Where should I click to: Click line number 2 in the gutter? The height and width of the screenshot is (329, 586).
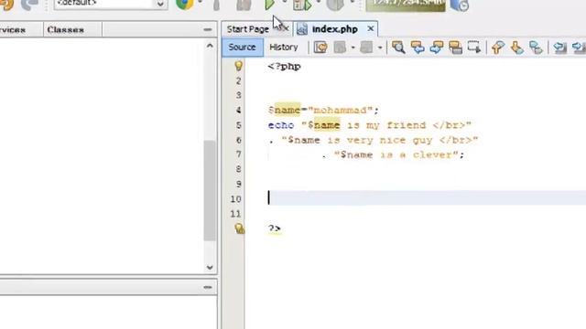[238, 81]
